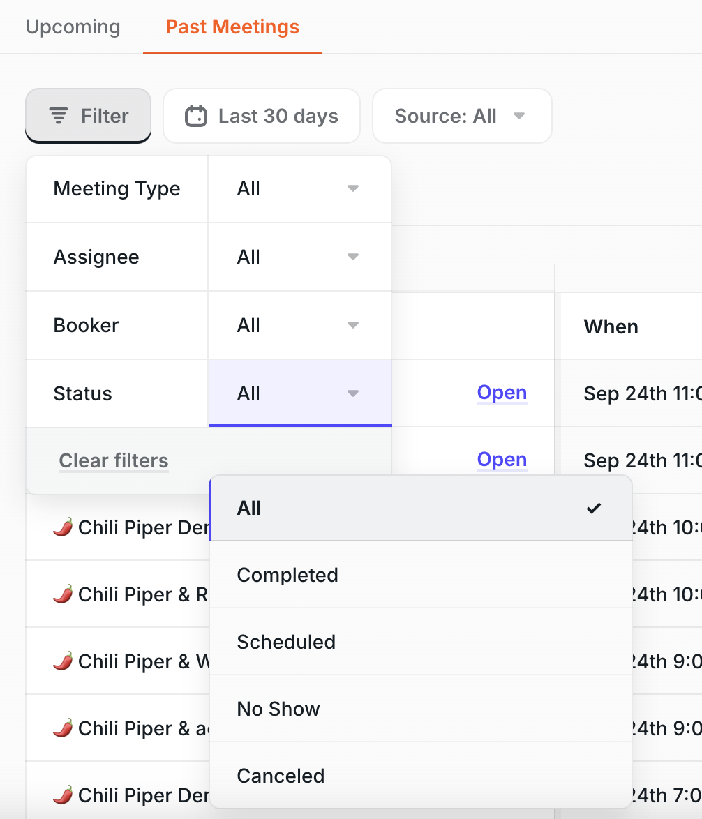
Task: Switch to the Upcoming tab
Action: coord(73,27)
